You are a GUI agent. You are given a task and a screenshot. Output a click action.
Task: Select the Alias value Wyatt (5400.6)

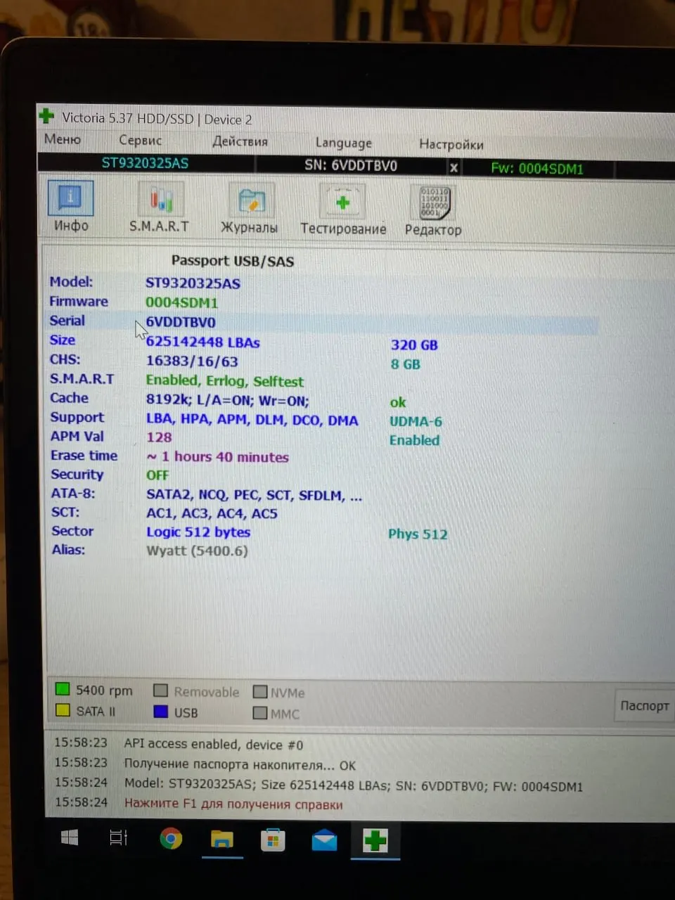point(197,551)
